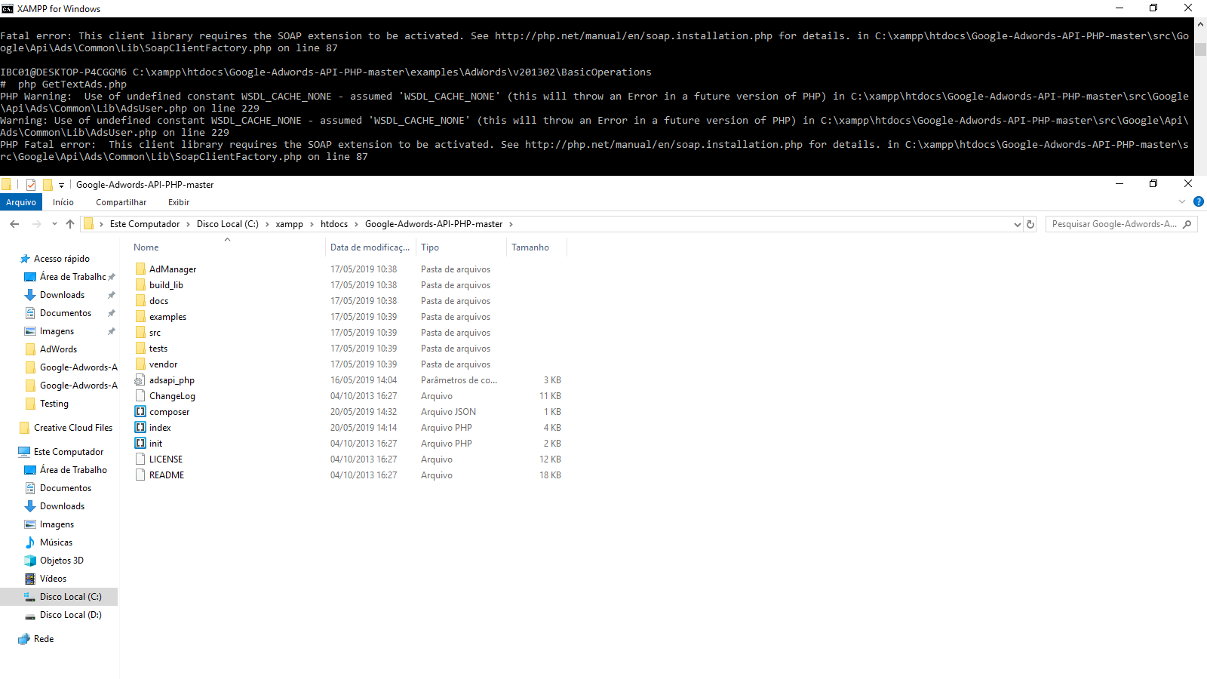Open the quick access toolbar customization menu
This screenshot has width=1207, height=679.
click(61, 184)
